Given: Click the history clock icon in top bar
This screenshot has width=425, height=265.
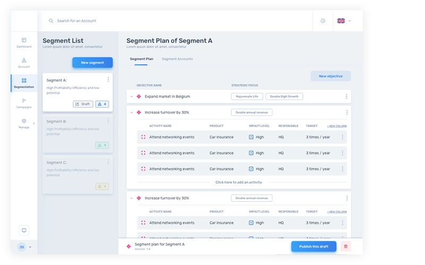Looking at the screenshot, I should point(322,21).
